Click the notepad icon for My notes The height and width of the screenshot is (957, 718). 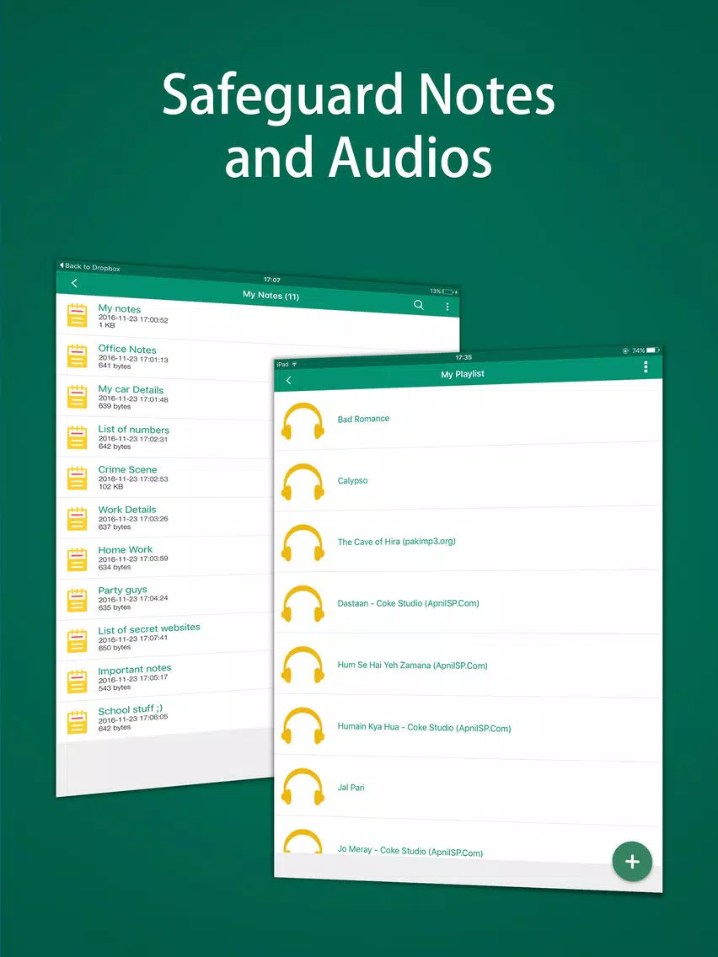pos(77,315)
